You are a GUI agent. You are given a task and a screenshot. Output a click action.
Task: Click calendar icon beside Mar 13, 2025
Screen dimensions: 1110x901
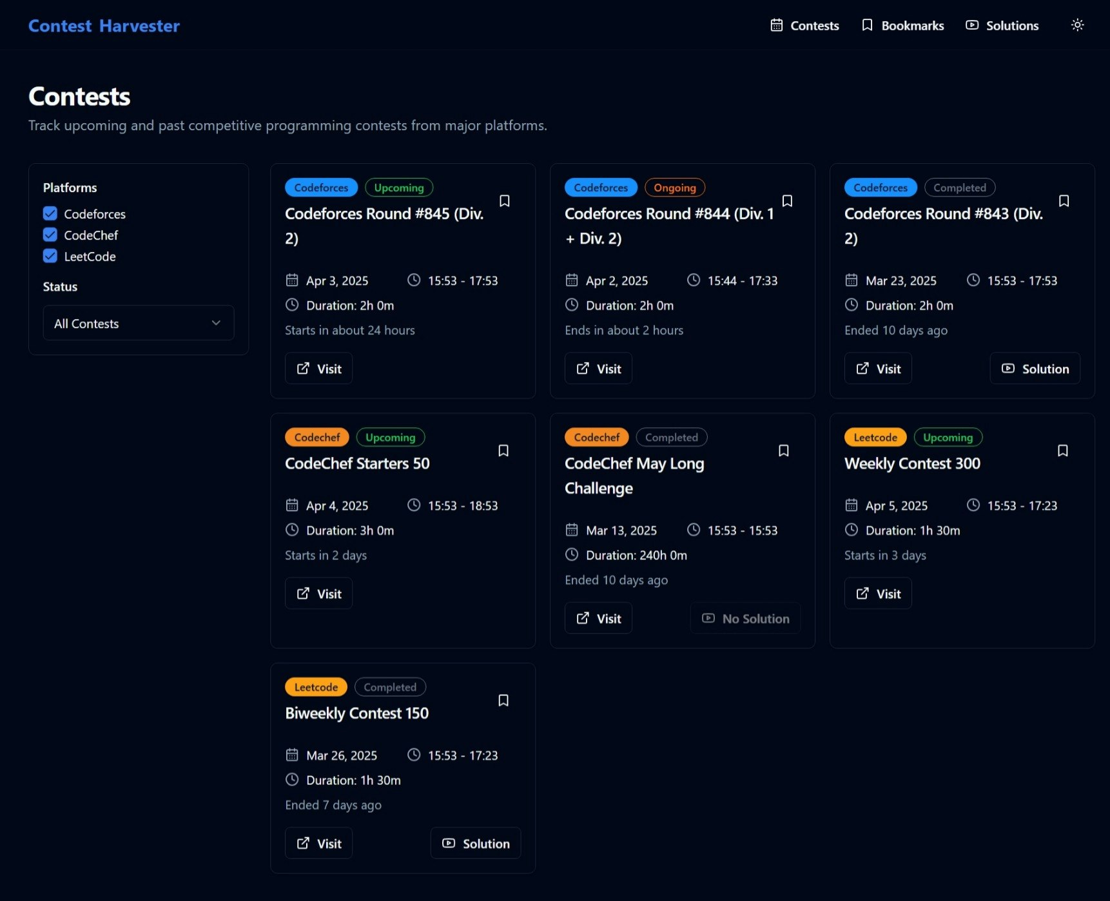tap(572, 530)
